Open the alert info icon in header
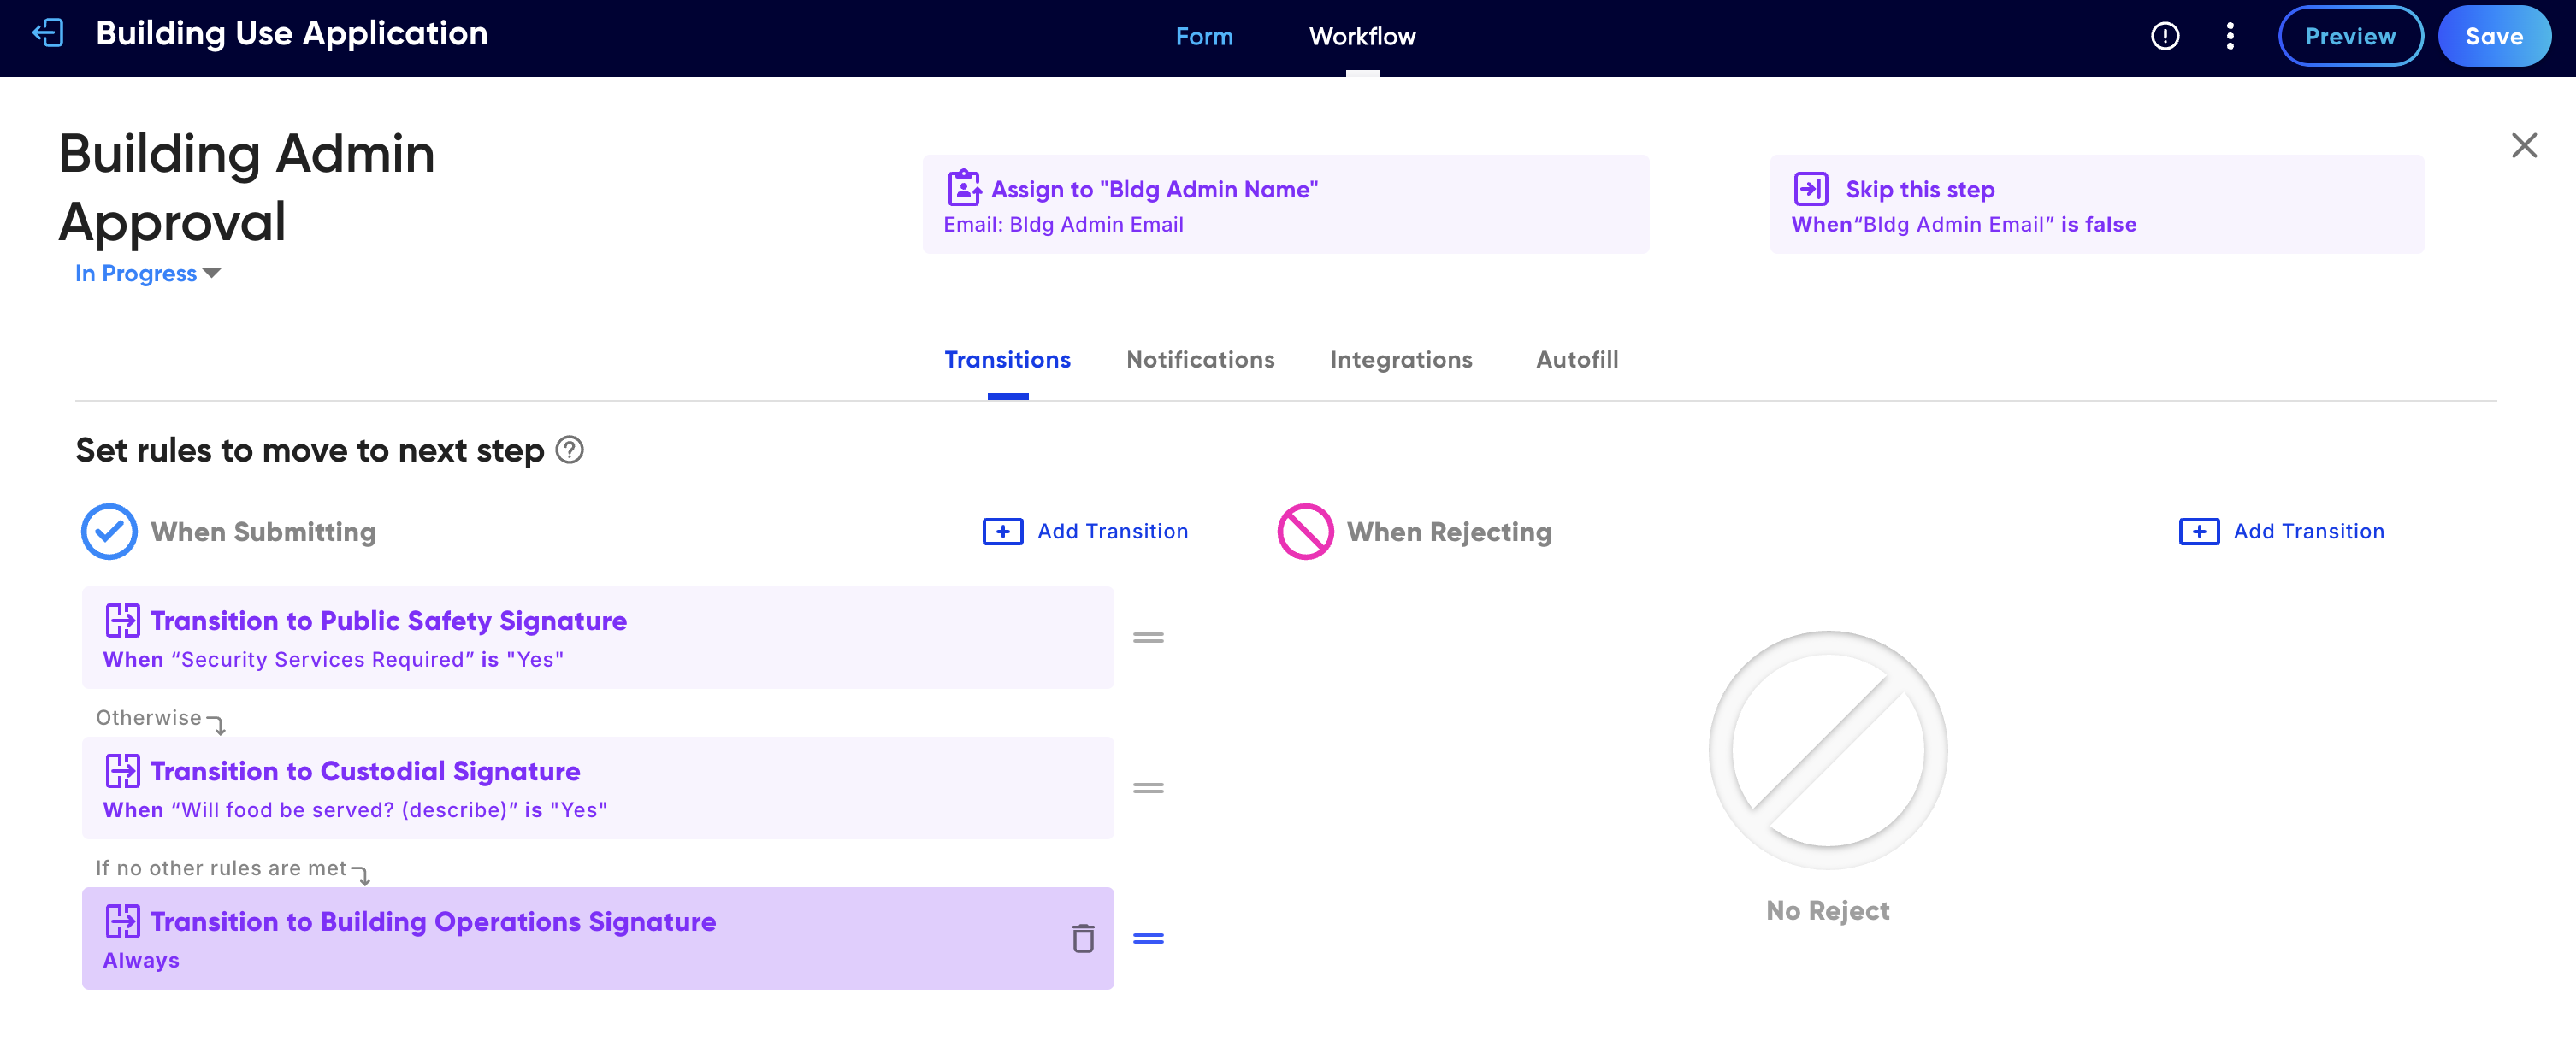The width and height of the screenshot is (2576, 1053). pos(2165,37)
